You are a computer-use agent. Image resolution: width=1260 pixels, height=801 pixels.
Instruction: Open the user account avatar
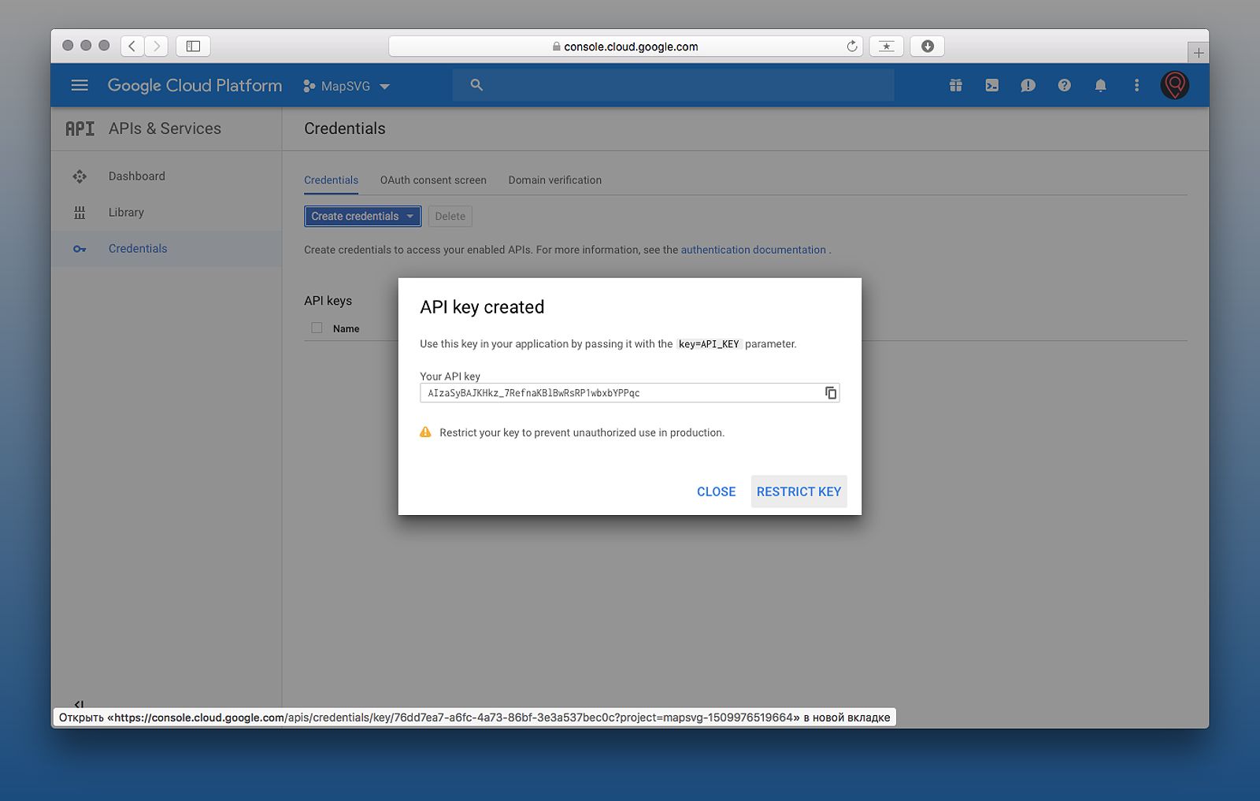(x=1174, y=85)
